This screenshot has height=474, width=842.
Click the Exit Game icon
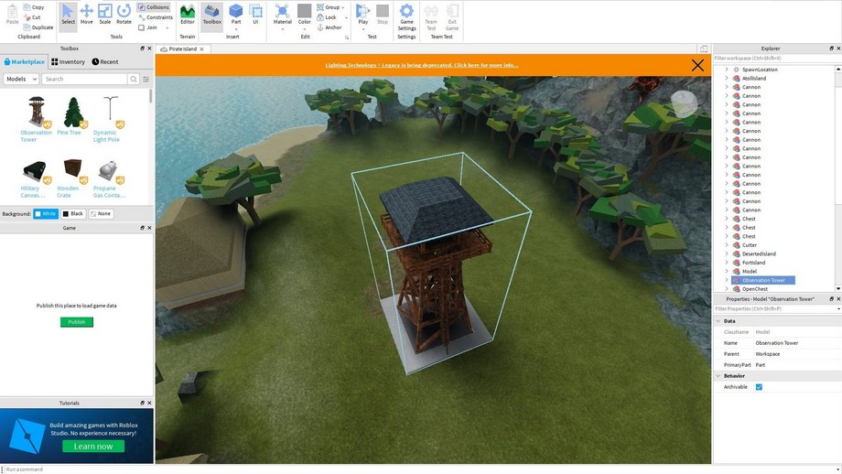452,17
